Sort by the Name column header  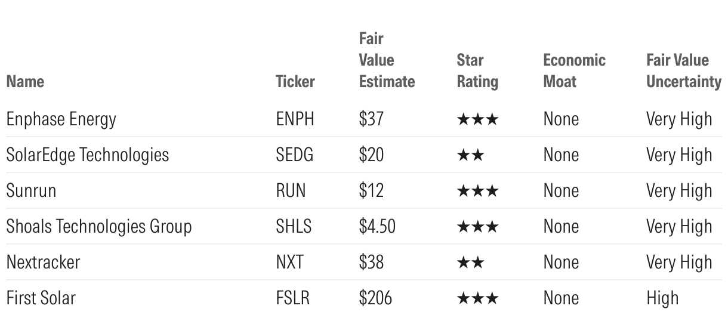25,81
